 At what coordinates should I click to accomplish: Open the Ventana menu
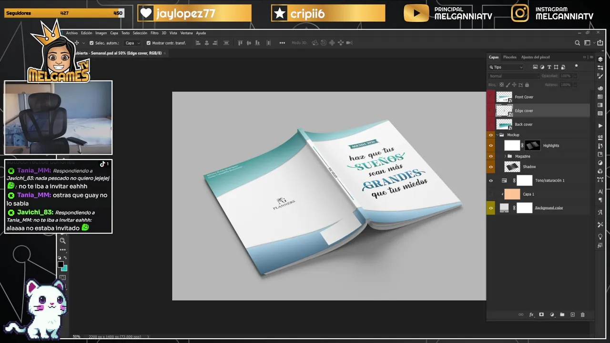pyautogui.click(x=187, y=33)
